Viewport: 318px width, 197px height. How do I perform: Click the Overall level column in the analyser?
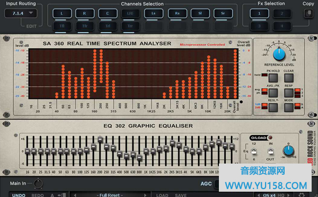(235, 74)
